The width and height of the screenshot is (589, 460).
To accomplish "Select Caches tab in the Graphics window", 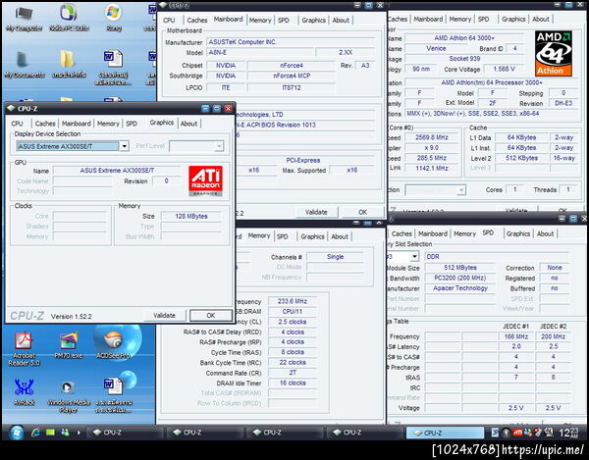I will 45,124.
